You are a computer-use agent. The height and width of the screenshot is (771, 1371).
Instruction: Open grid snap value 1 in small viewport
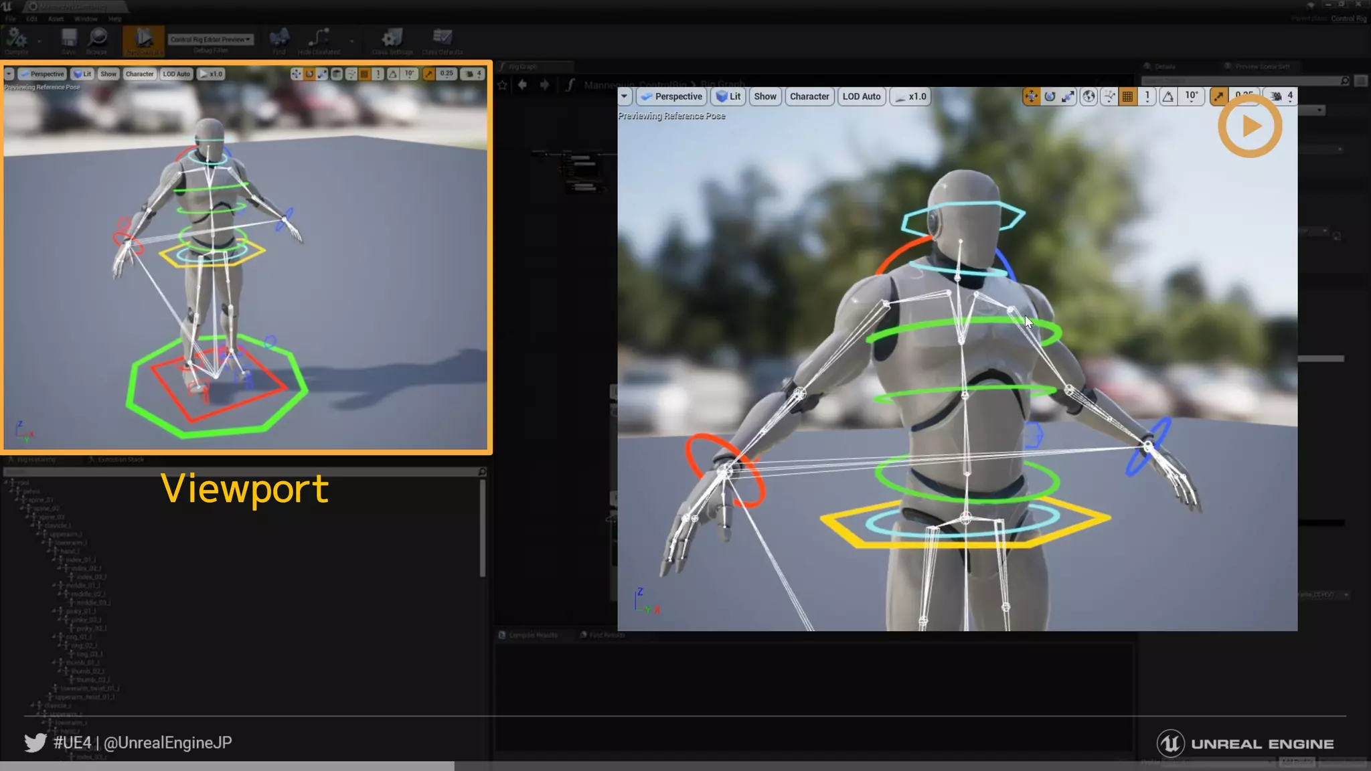point(378,74)
